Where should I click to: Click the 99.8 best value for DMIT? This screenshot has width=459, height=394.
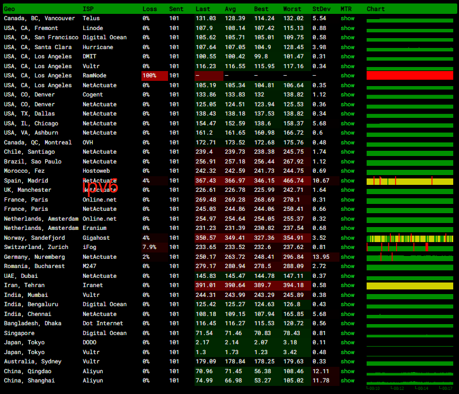point(261,57)
